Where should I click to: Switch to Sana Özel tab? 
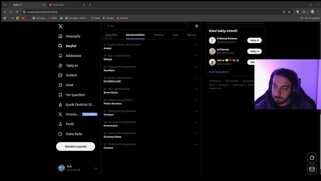tap(111, 35)
